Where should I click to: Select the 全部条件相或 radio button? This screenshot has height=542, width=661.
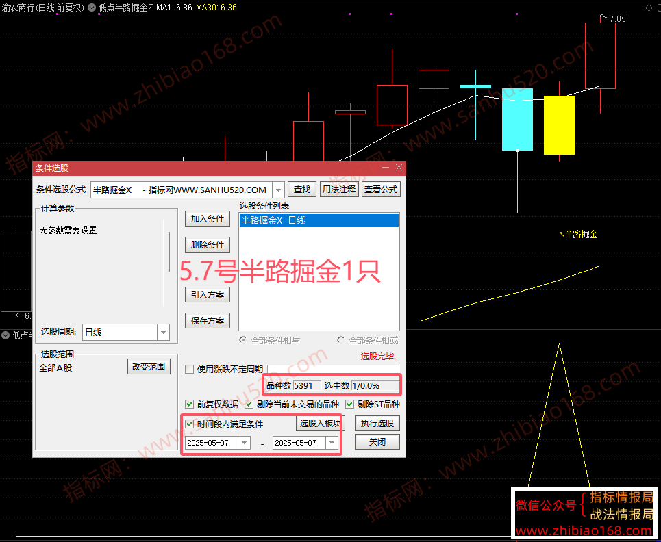(340, 340)
